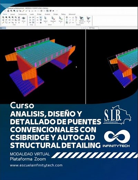Click the checkmark refresh view icon in View group
This screenshot has height=180, width=138.
[x=9, y=22]
